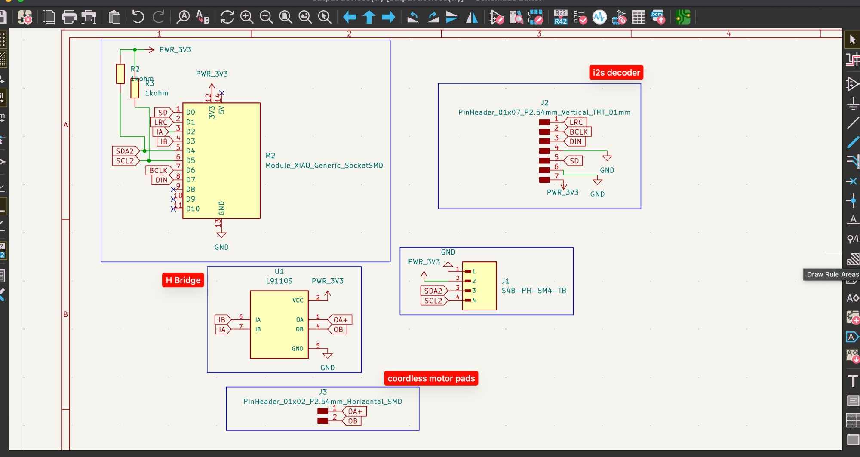
Task: Click the red 'H Bridge' label
Action: click(183, 280)
